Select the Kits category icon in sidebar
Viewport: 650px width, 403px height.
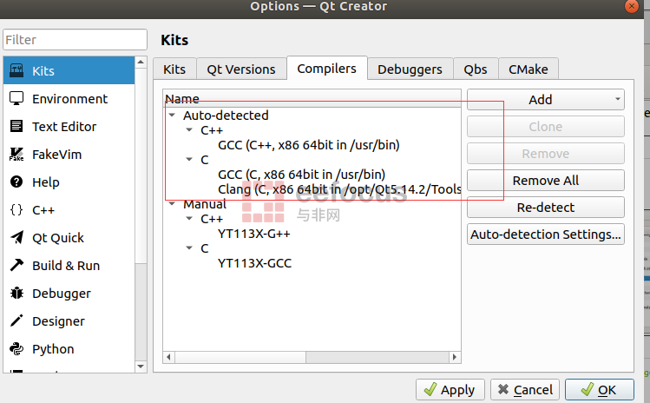point(16,71)
